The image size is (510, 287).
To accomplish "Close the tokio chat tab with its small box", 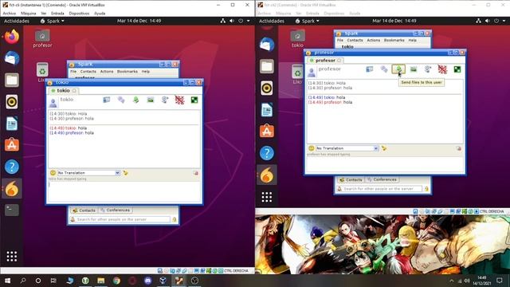I will pos(74,90).
